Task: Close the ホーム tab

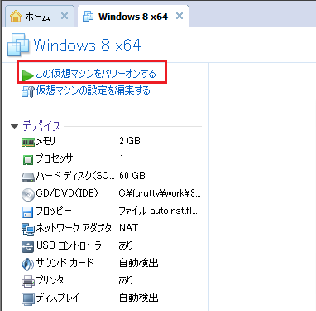Action: tap(65, 16)
